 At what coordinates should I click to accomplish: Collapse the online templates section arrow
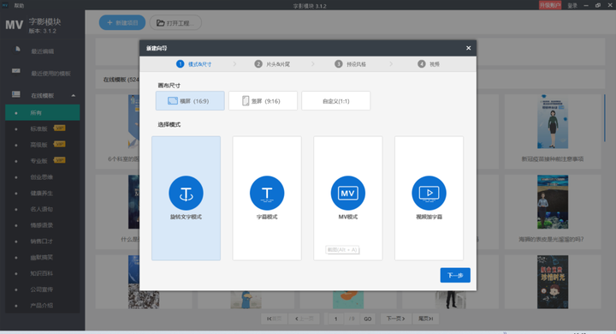[74, 96]
